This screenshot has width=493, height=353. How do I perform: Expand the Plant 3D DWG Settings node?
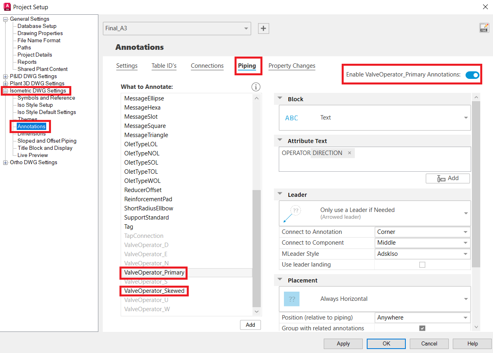click(x=6, y=84)
